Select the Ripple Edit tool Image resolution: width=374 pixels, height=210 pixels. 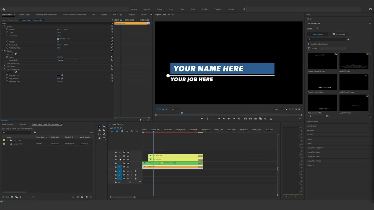(x=99, y=130)
